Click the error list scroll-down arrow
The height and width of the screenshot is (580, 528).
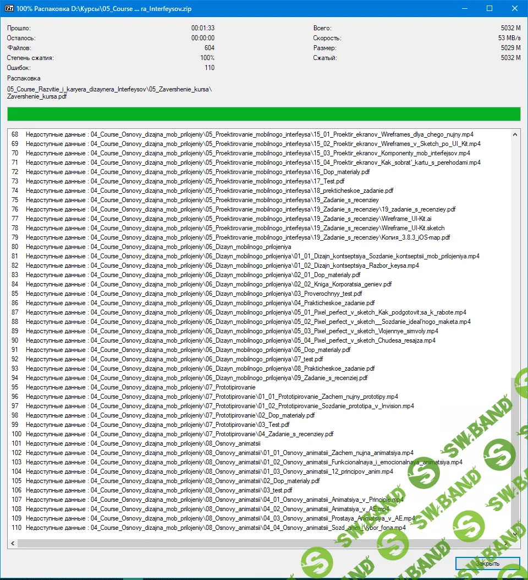[x=515, y=534]
